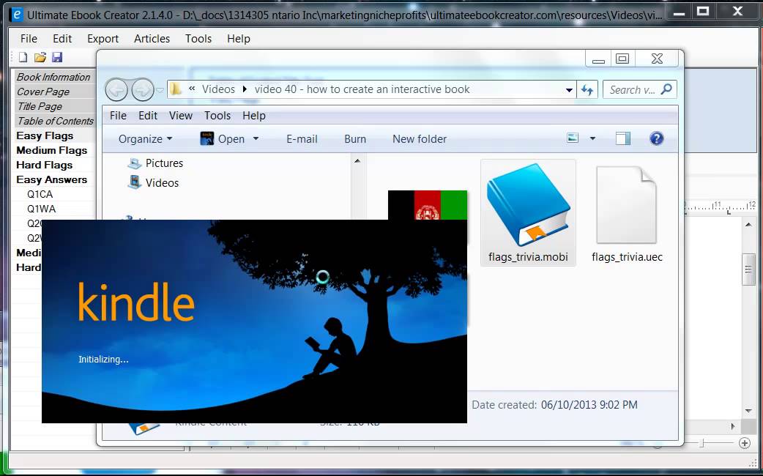Select the Afghanistan flag image thumbnail
The width and height of the screenshot is (763, 476).
(427, 205)
